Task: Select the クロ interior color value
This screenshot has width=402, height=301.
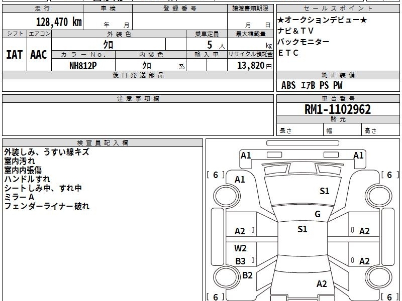Action: tap(147, 66)
